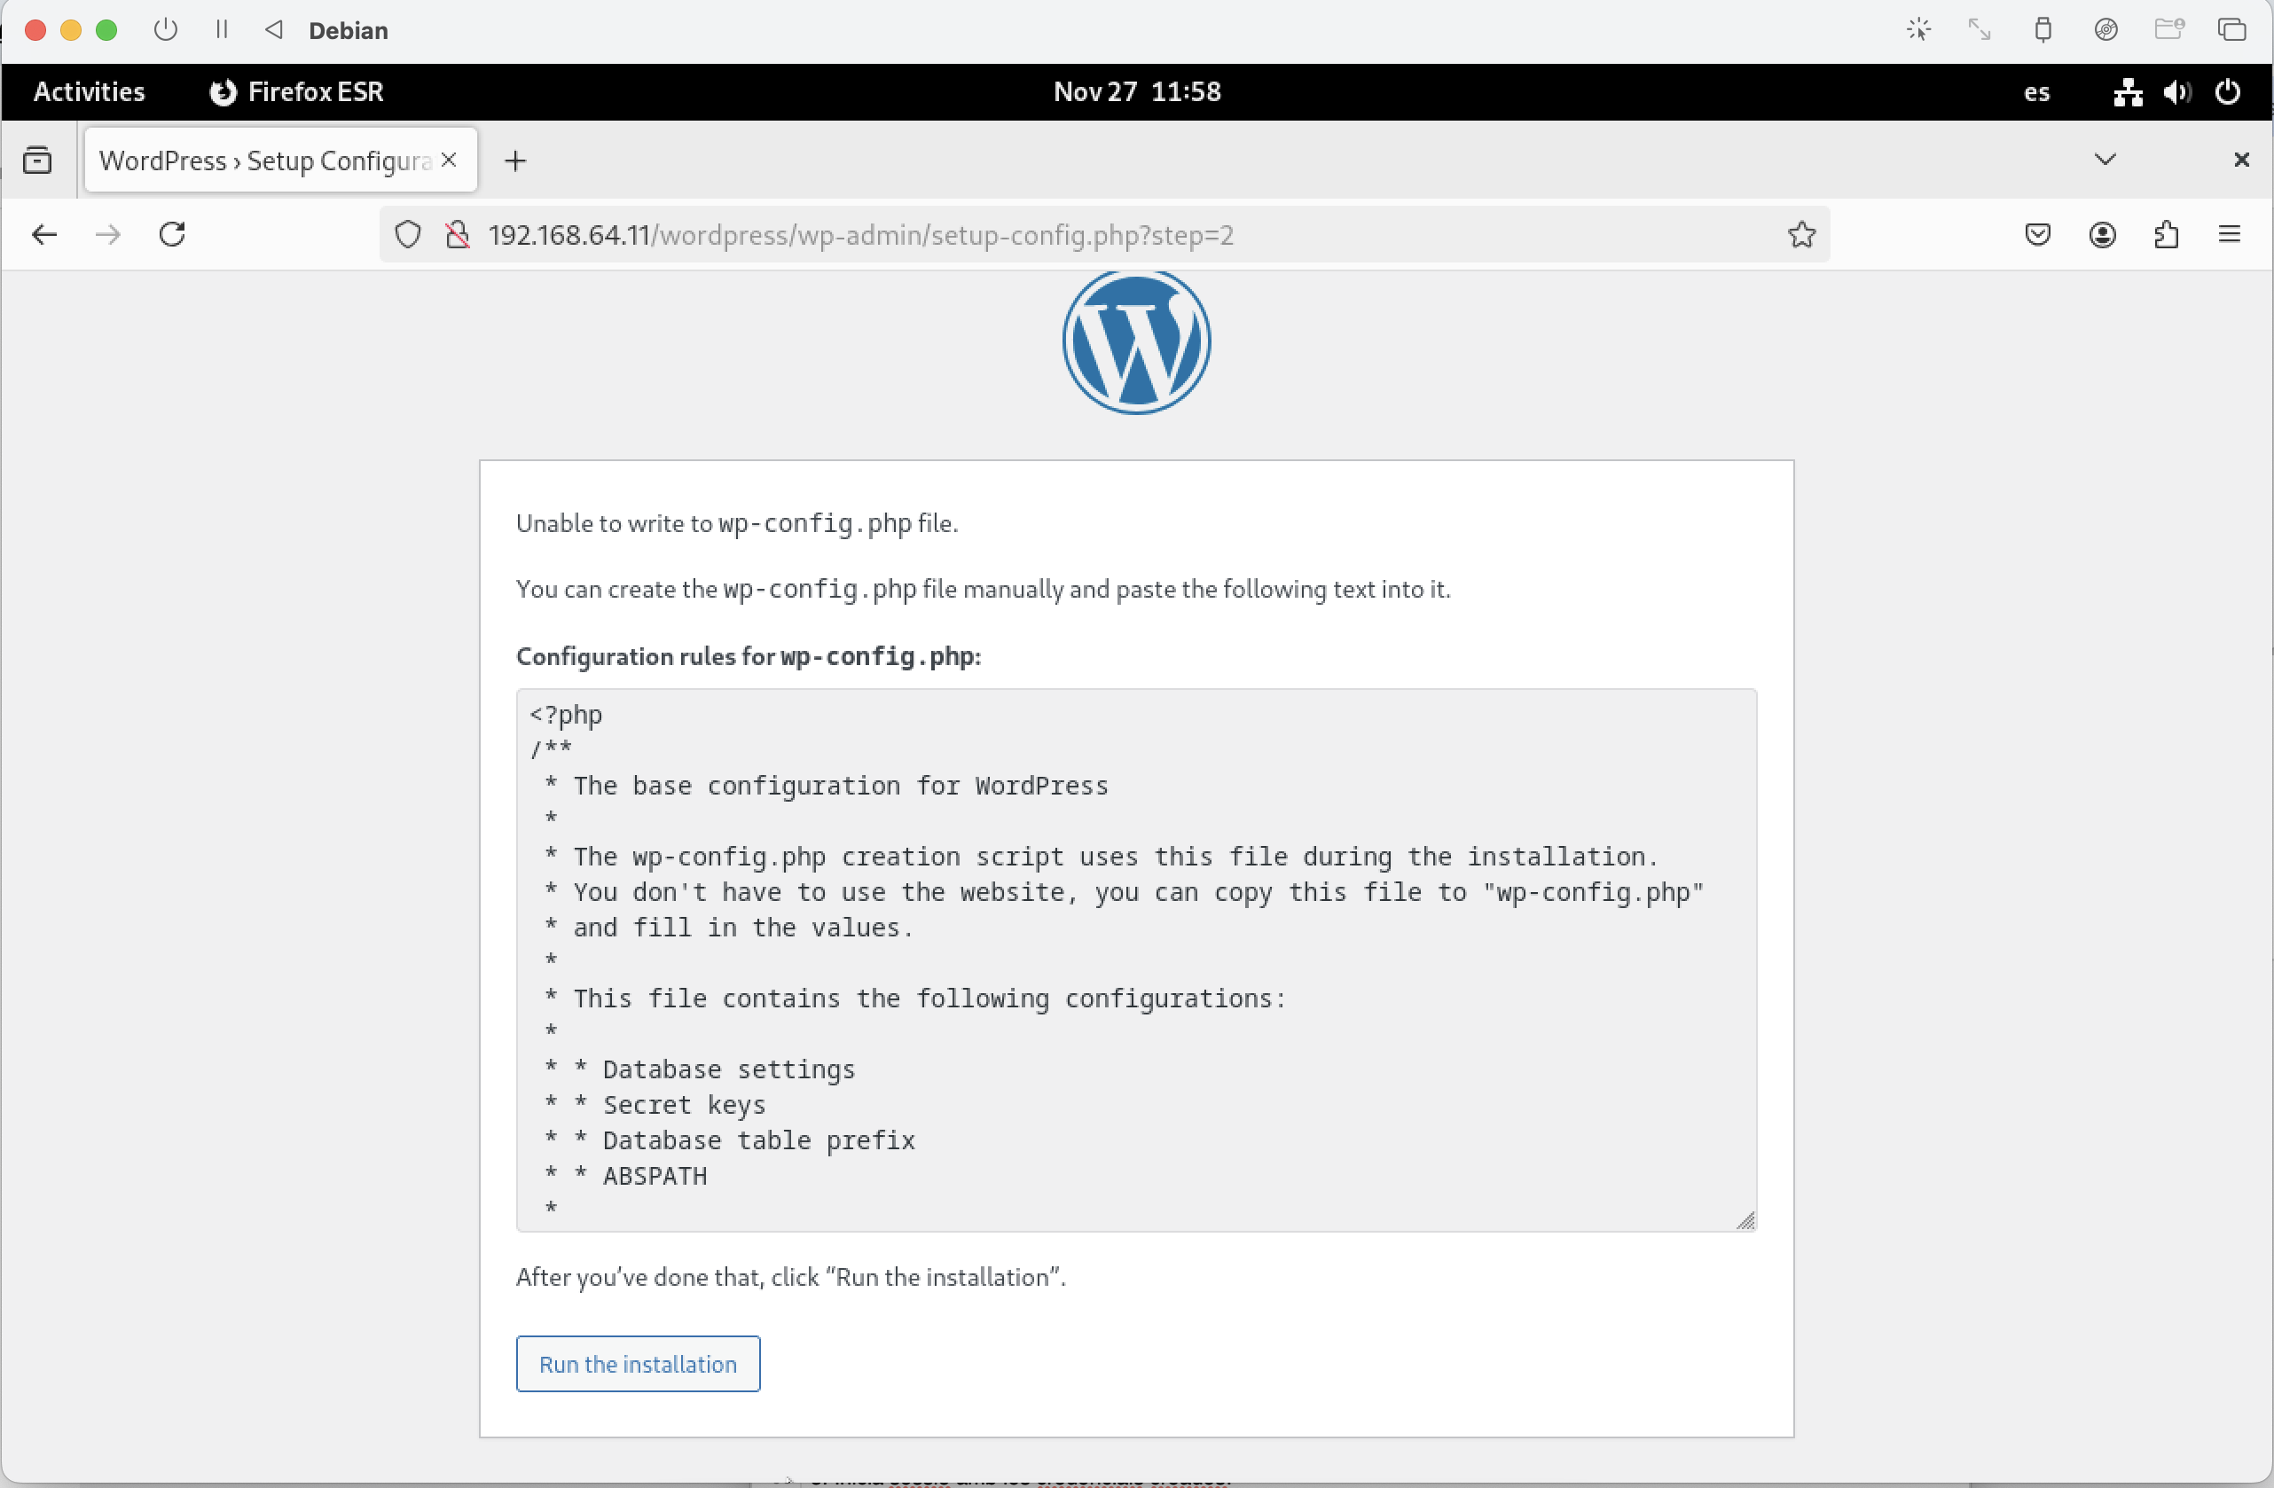
Task: Open the tracking protection shield icon
Action: pos(408,235)
